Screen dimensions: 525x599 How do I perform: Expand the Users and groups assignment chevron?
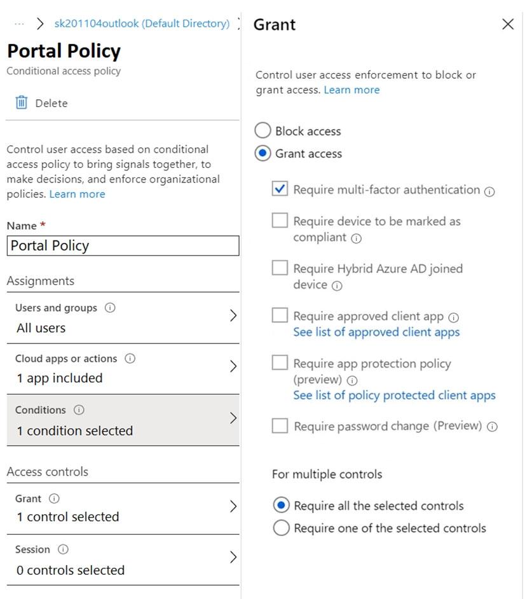click(x=233, y=315)
